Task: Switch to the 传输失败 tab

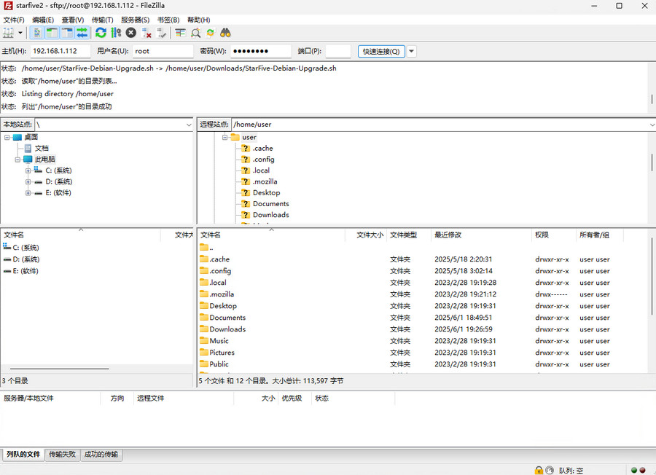Action: click(x=63, y=455)
